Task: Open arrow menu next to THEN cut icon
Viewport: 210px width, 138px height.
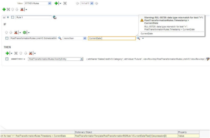Action: [x=35, y=54]
